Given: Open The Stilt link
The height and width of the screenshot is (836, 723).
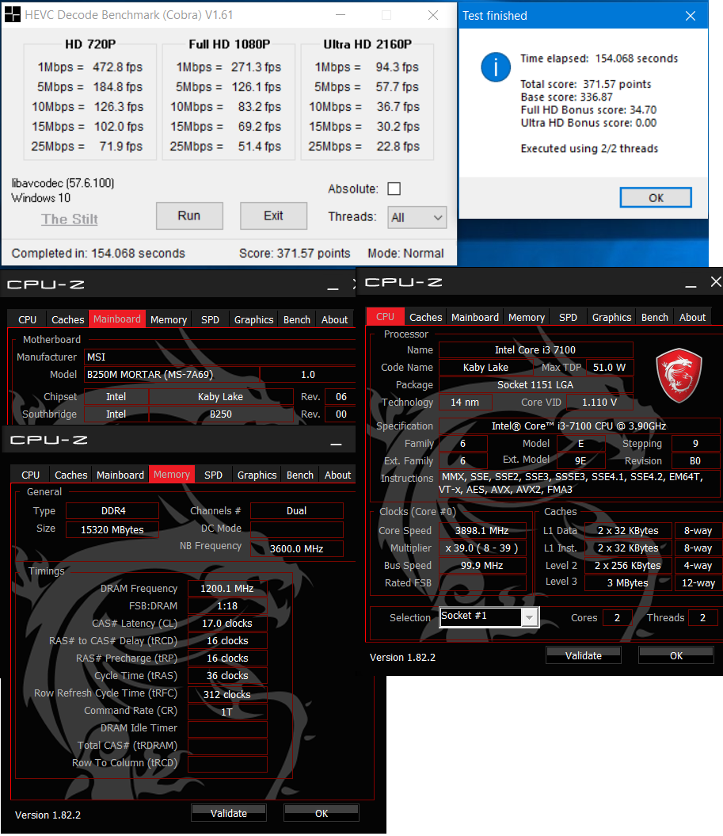Looking at the screenshot, I should (x=70, y=219).
